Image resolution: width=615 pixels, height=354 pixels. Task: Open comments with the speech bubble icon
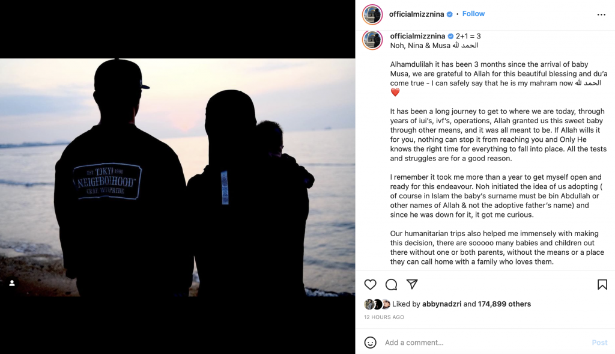[x=391, y=284]
